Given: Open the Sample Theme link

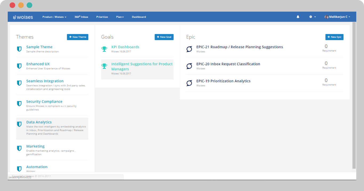Looking at the screenshot, I should (x=39, y=47).
